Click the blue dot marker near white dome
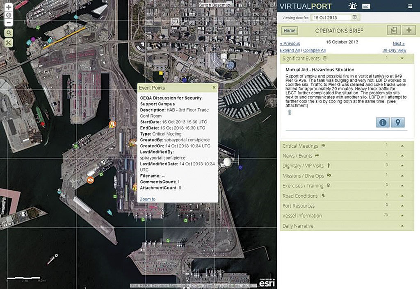Viewport: 420px width, 289px height. pyautogui.click(x=240, y=167)
